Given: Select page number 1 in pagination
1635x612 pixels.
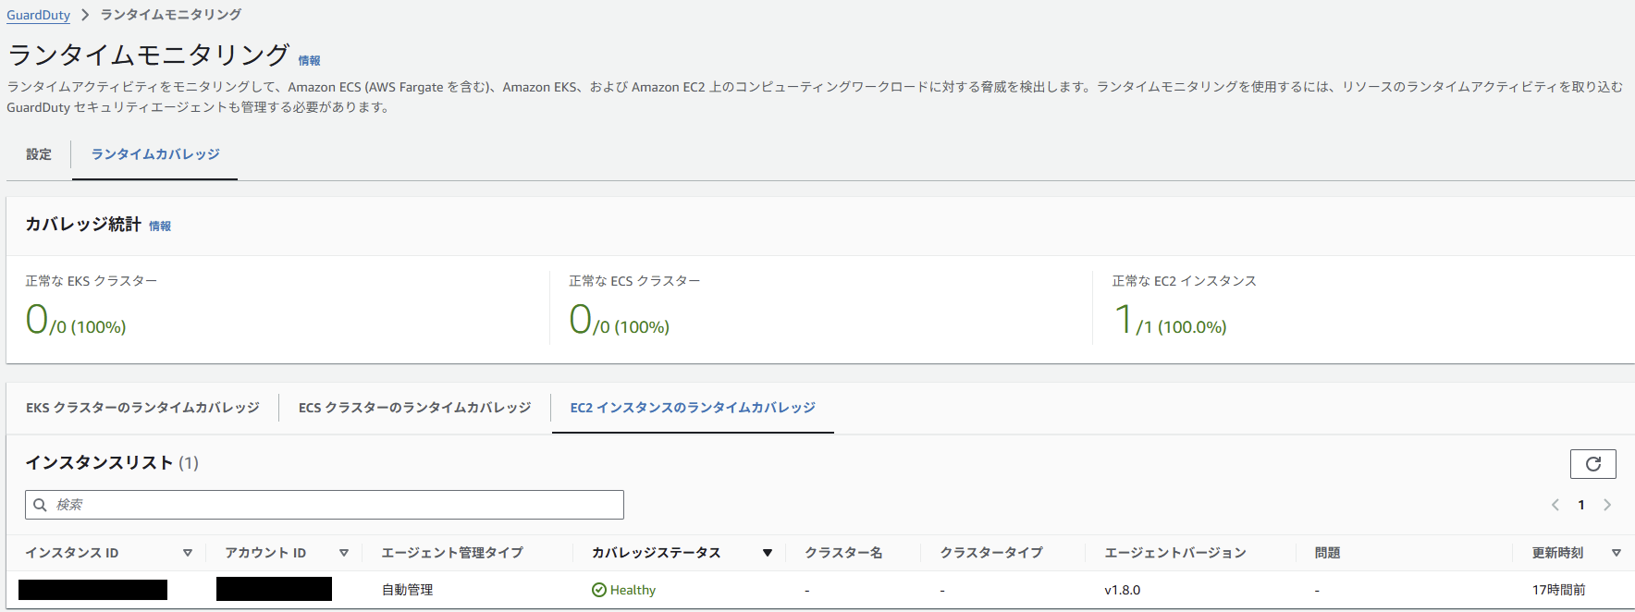Looking at the screenshot, I should pos(1581,505).
